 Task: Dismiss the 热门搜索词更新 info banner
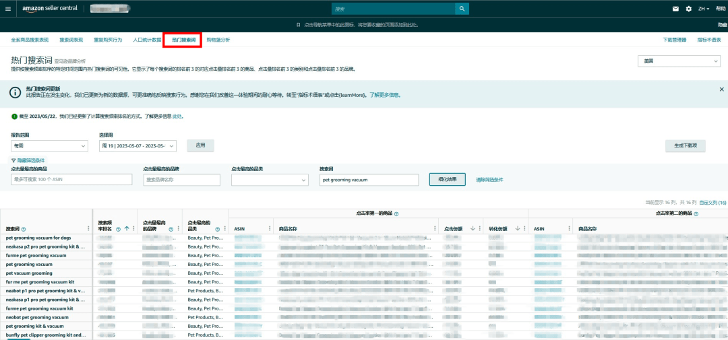point(721,89)
